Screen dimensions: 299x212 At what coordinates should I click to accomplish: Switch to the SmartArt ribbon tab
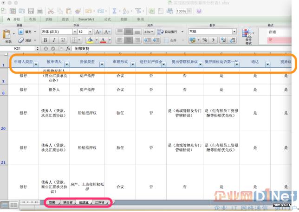pos(86,19)
